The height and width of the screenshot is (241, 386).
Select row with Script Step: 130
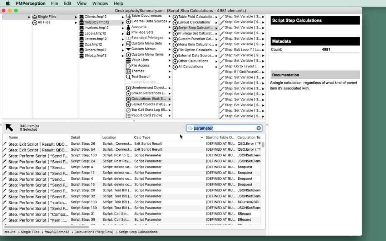pos(132,155)
